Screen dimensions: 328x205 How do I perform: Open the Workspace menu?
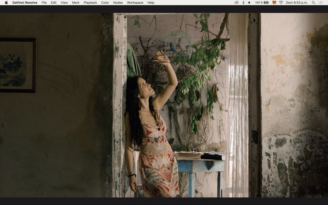[x=135, y=3]
